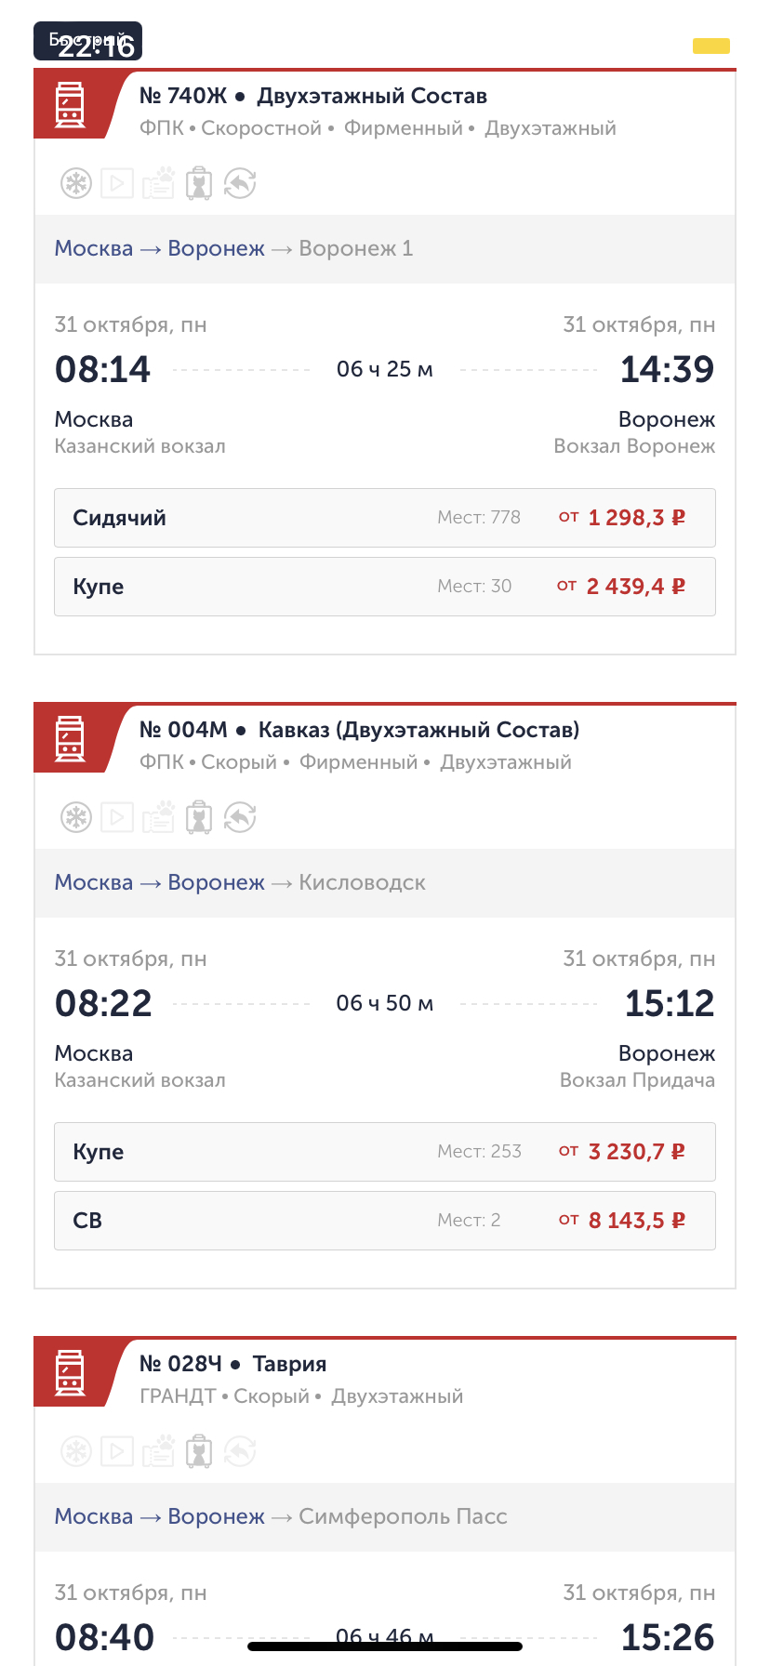The width and height of the screenshot is (770, 1666).
Task: Tap the snowflake icon on train 740Ж
Action: click(76, 183)
